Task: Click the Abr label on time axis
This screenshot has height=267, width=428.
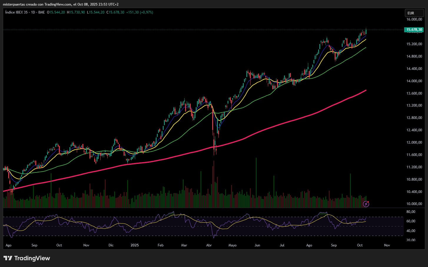Action: point(209,245)
